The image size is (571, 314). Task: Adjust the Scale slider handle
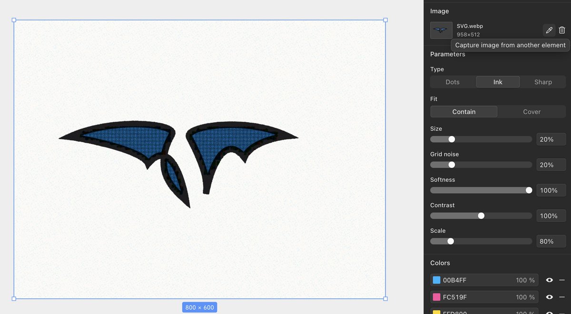451,241
